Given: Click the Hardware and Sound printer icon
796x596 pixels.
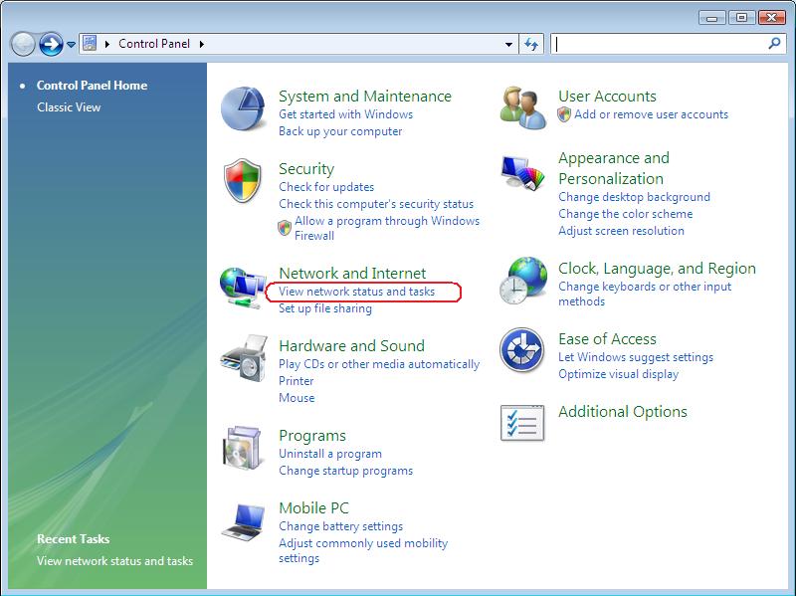Looking at the screenshot, I should click(x=243, y=358).
